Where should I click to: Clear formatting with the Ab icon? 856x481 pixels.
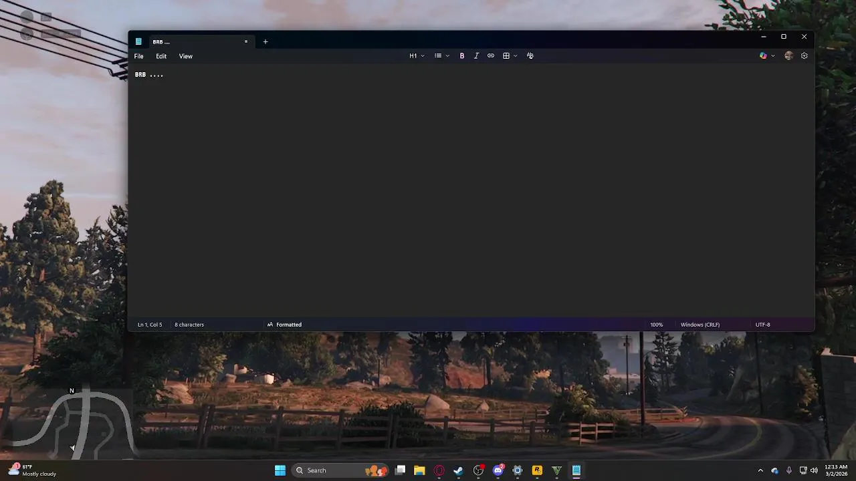[x=530, y=56]
